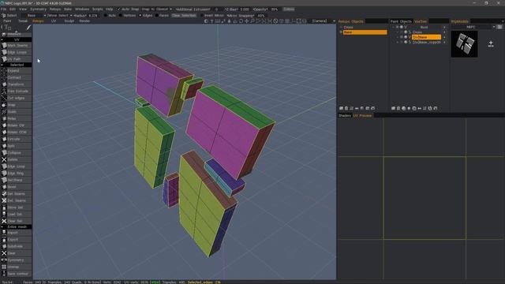Select the Edge Loops UV tool
505x284 pixels.
click(x=16, y=52)
